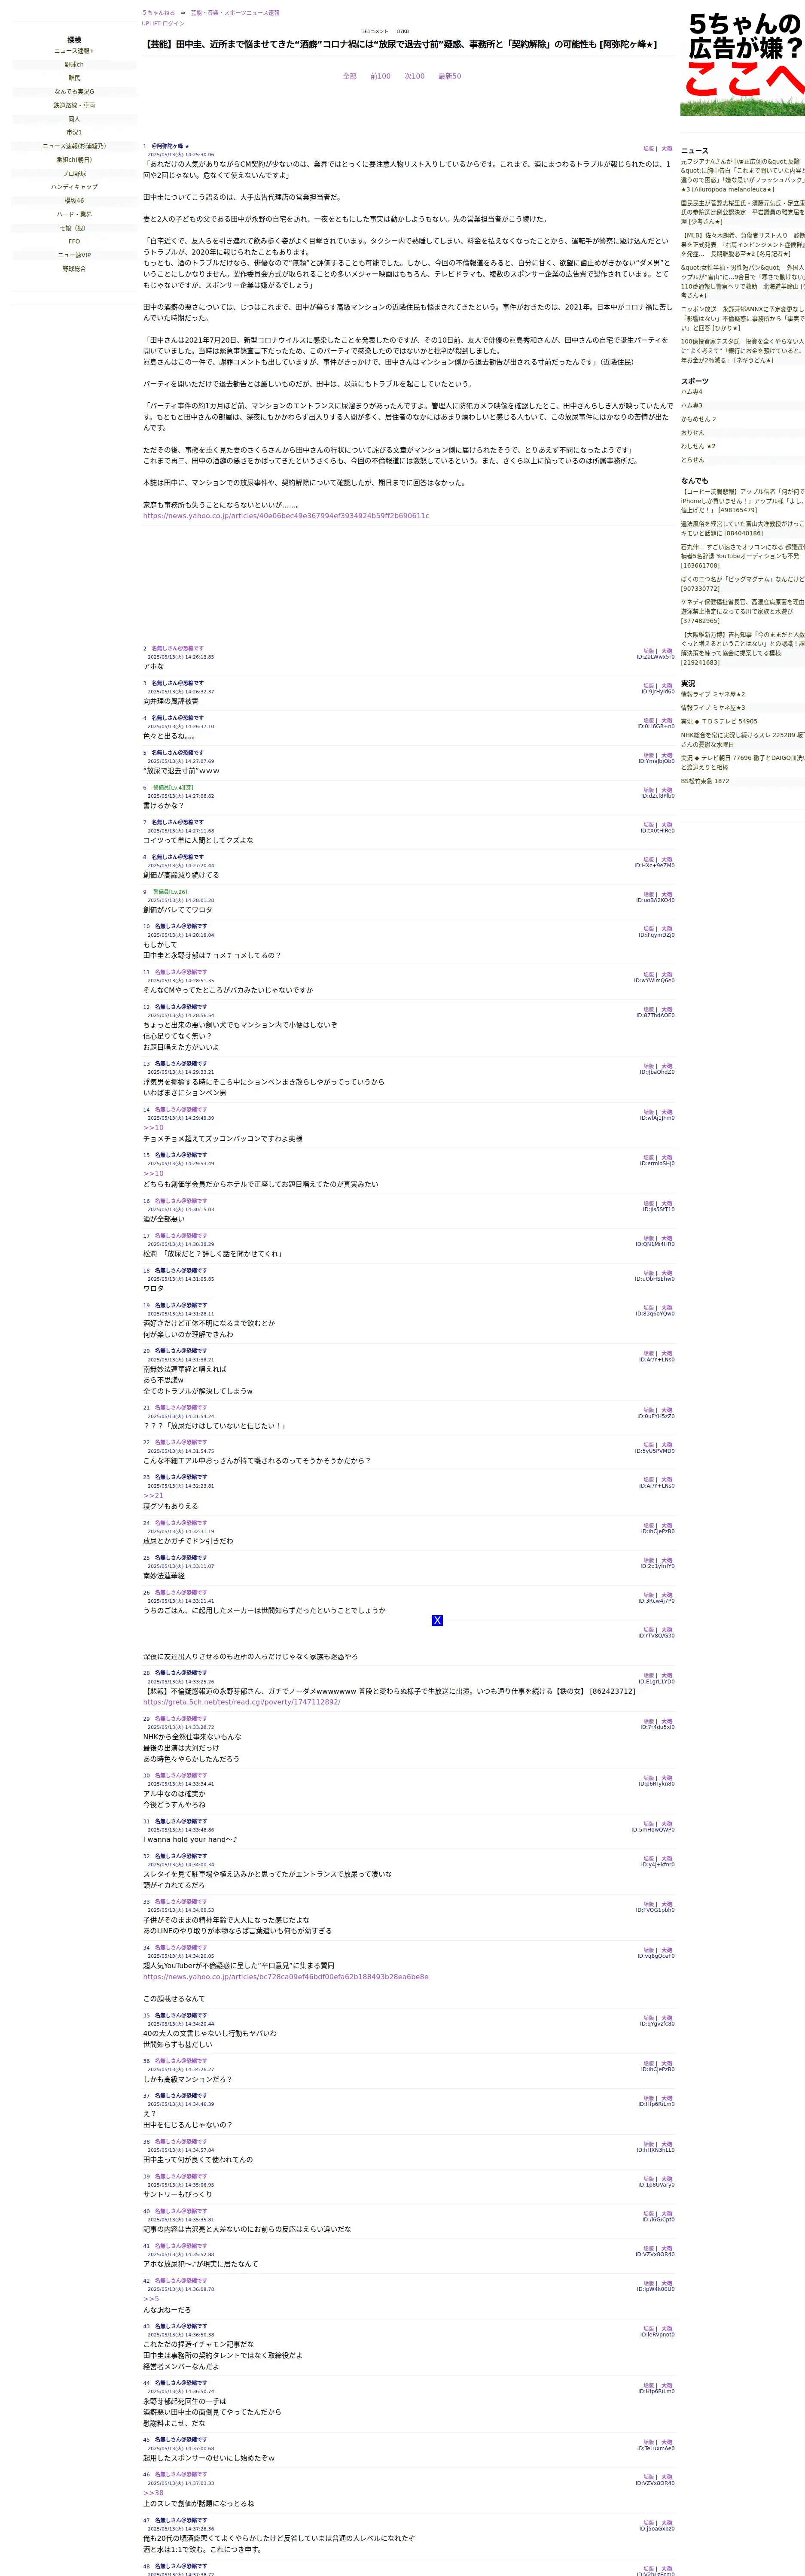
Task: Open プロ野球 in the left sidebar
Action: coord(74,173)
